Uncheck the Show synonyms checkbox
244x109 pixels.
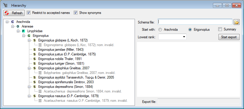(x=75, y=13)
